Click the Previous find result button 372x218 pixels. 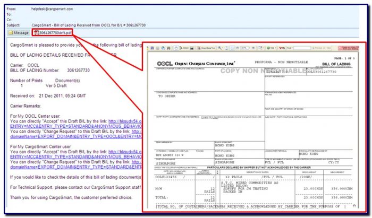[x=318, y=48]
